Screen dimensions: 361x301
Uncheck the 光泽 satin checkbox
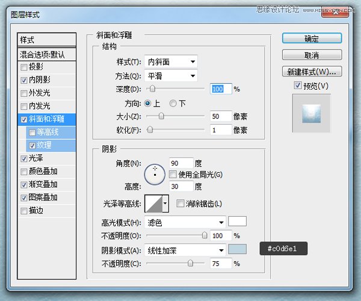pos(23,158)
